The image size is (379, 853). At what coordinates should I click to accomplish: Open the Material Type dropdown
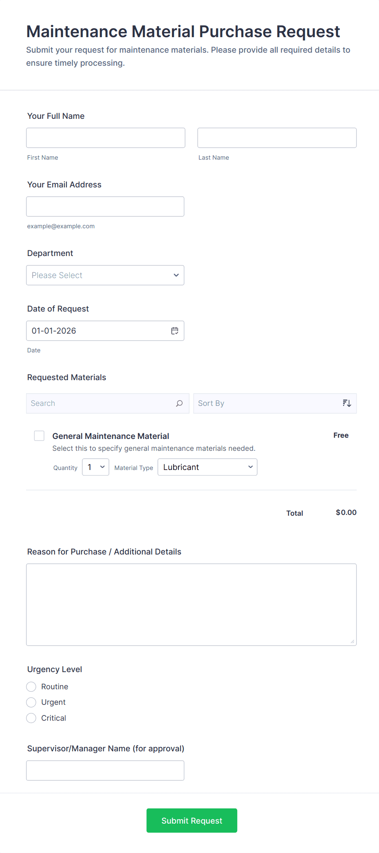tap(207, 467)
